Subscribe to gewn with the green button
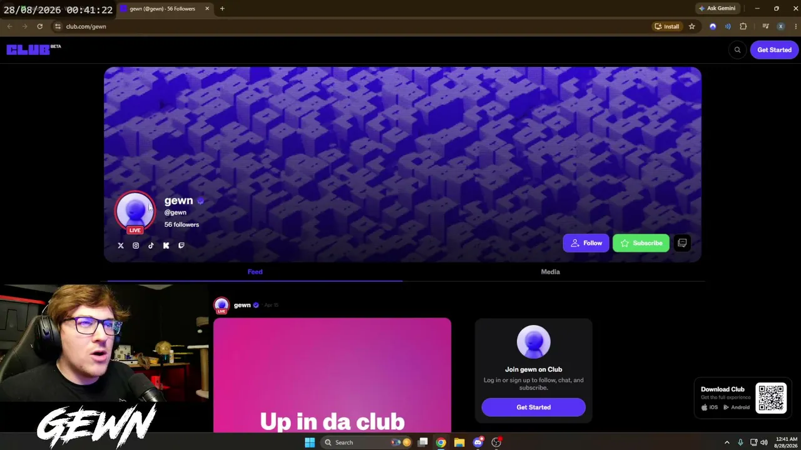The image size is (801, 450). point(641,243)
